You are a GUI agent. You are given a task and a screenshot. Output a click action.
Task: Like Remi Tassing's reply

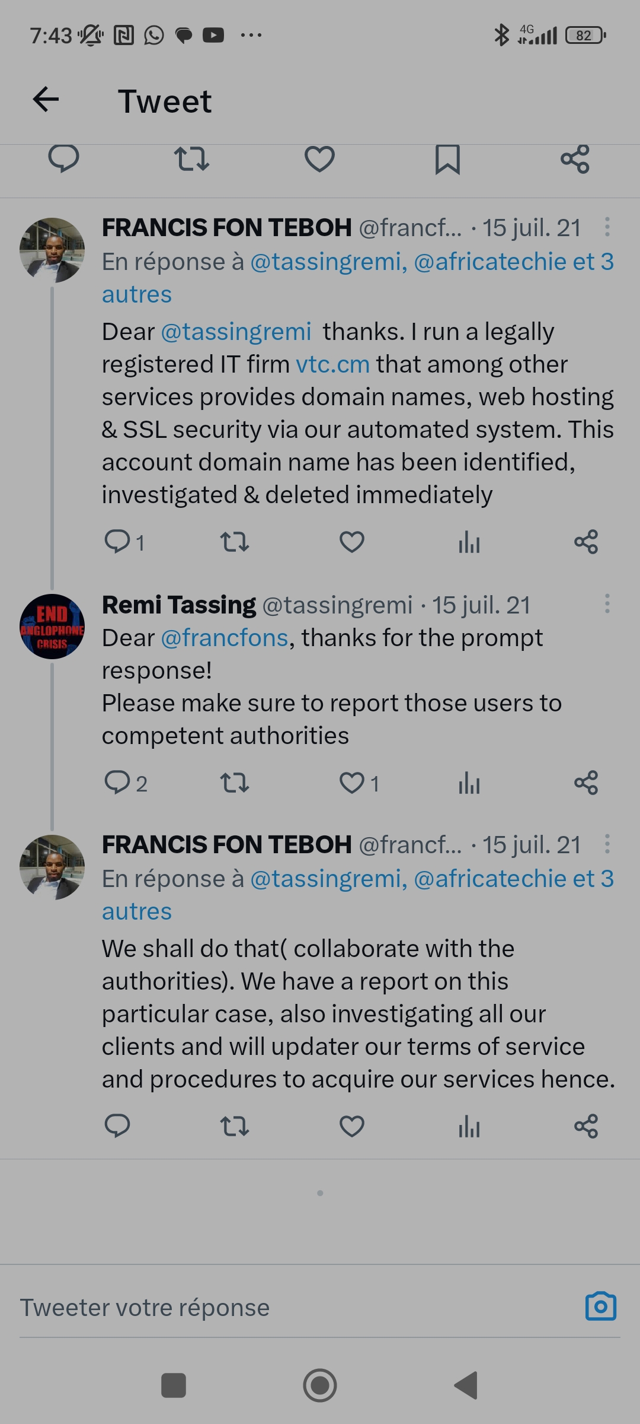click(x=352, y=783)
